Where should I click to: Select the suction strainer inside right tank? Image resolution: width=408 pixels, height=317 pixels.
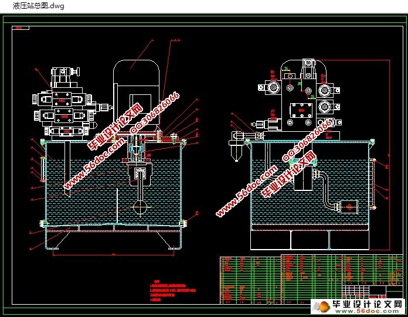click(349, 207)
